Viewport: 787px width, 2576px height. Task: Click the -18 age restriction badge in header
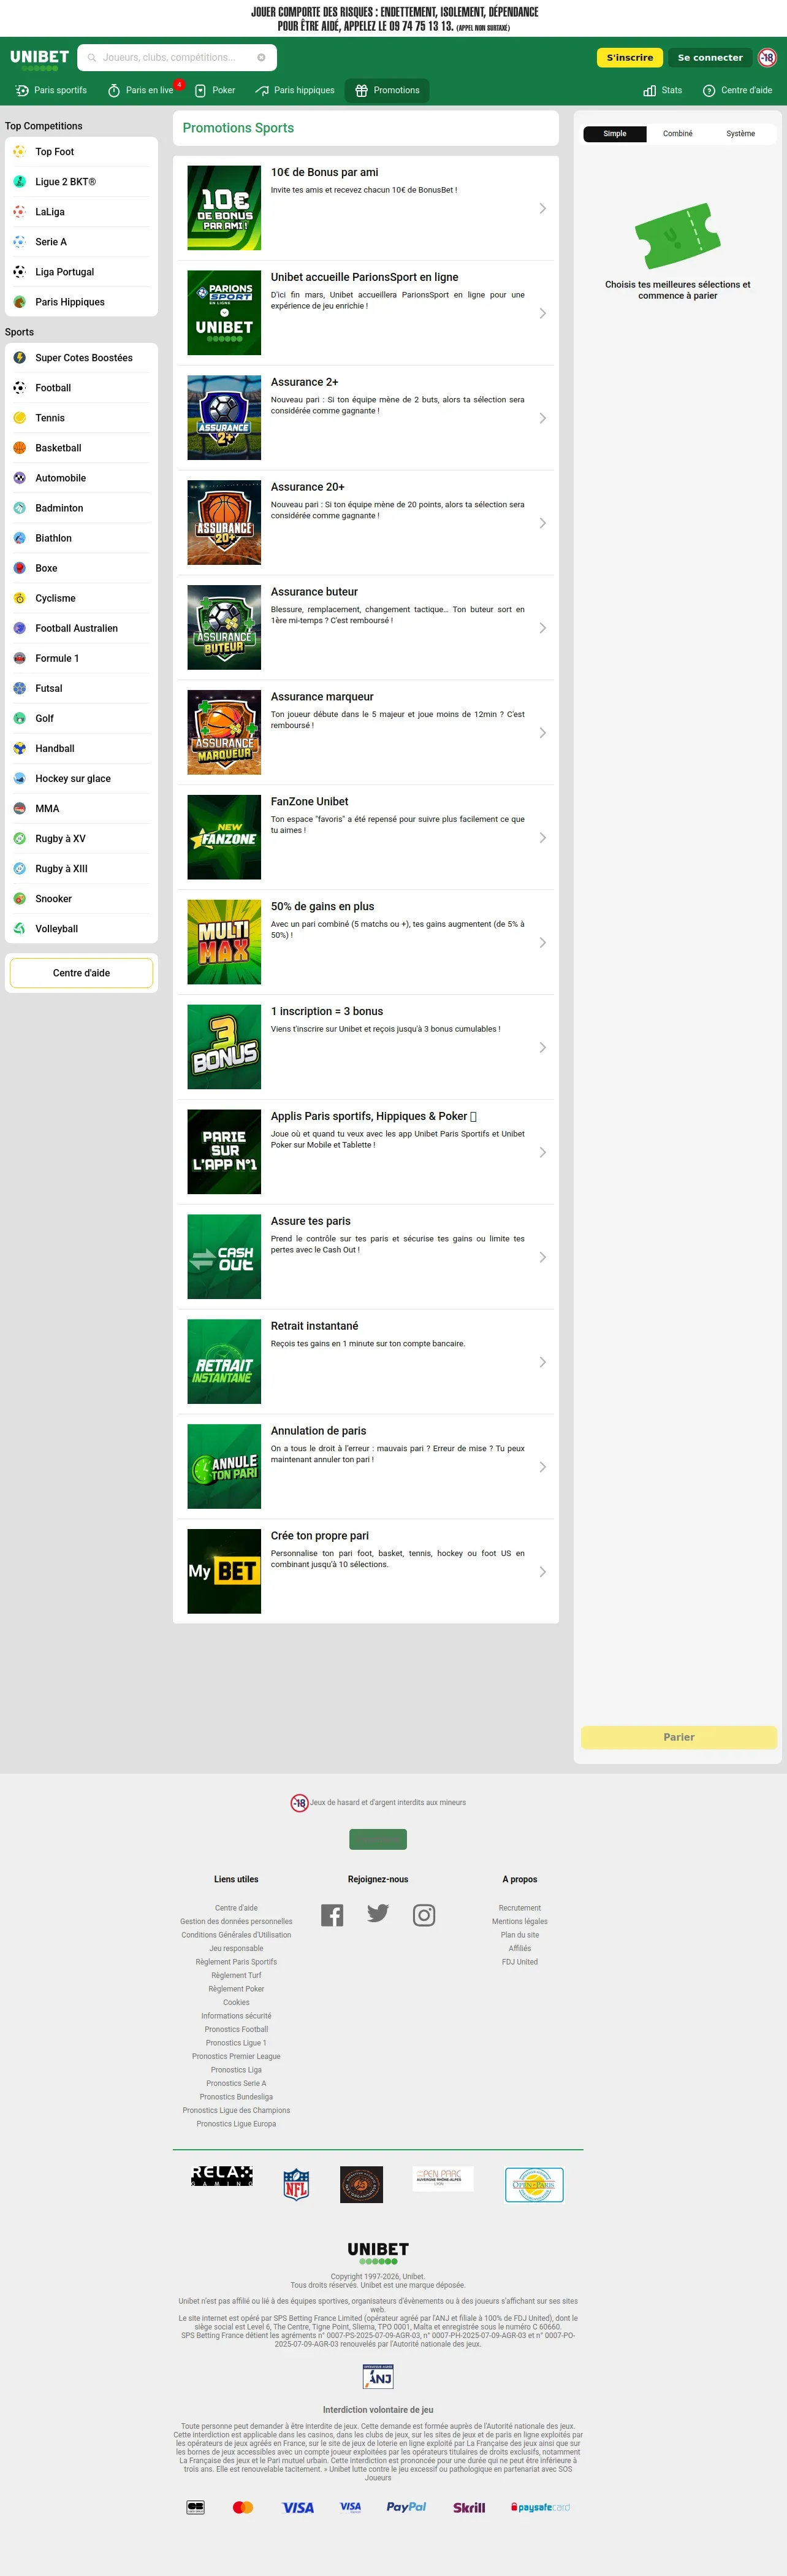pyautogui.click(x=767, y=58)
